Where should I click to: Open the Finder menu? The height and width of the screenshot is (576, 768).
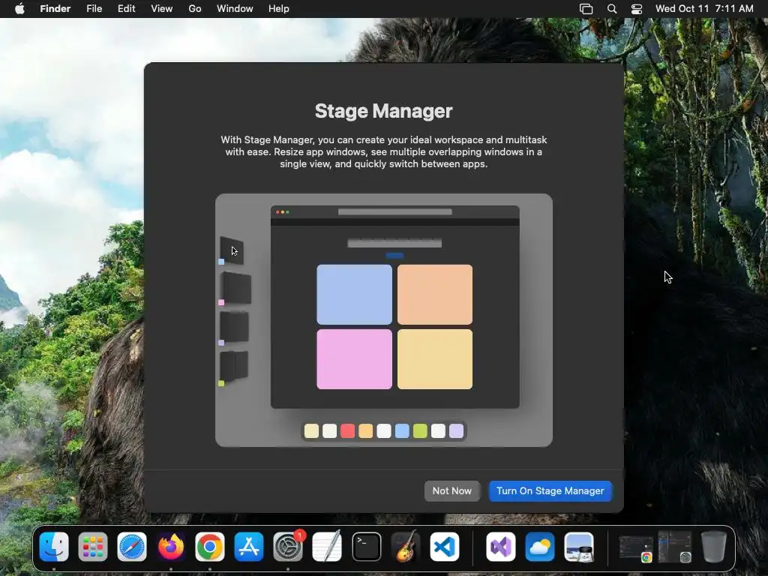pos(55,9)
